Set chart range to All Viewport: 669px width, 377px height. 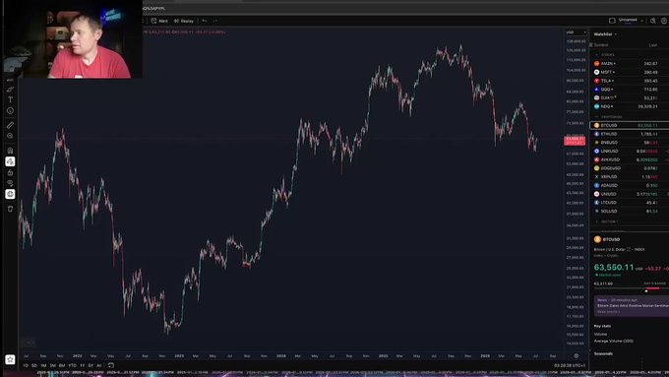pyautogui.click(x=99, y=365)
